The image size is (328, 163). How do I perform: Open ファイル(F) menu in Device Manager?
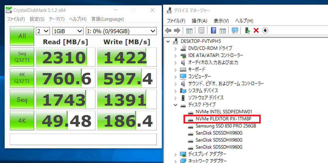pyautogui.click(x=176, y=21)
